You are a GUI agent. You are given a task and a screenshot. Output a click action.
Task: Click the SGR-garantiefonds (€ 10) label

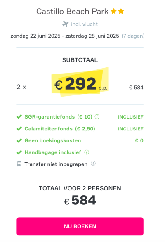coord(58,117)
